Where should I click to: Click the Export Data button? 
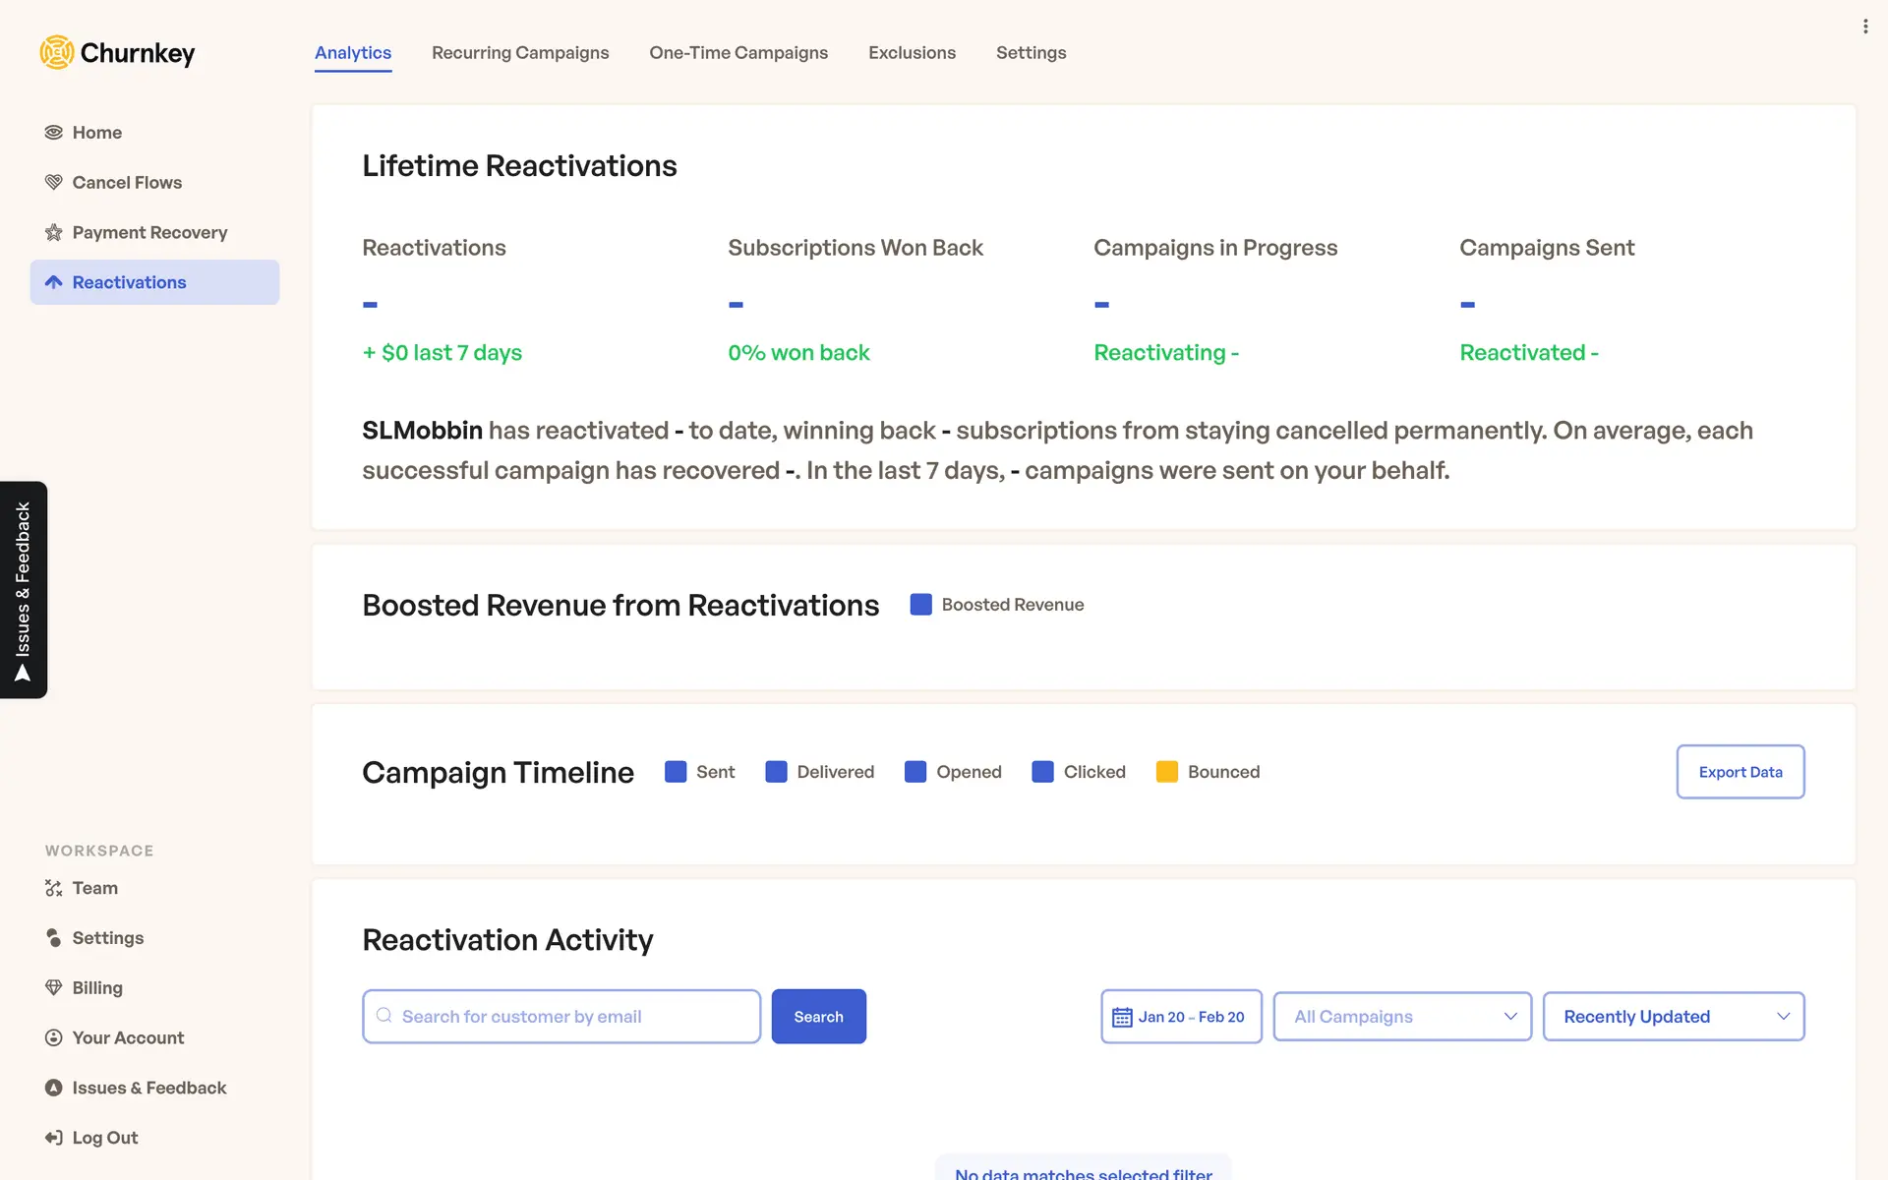[x=1740, y=772]
